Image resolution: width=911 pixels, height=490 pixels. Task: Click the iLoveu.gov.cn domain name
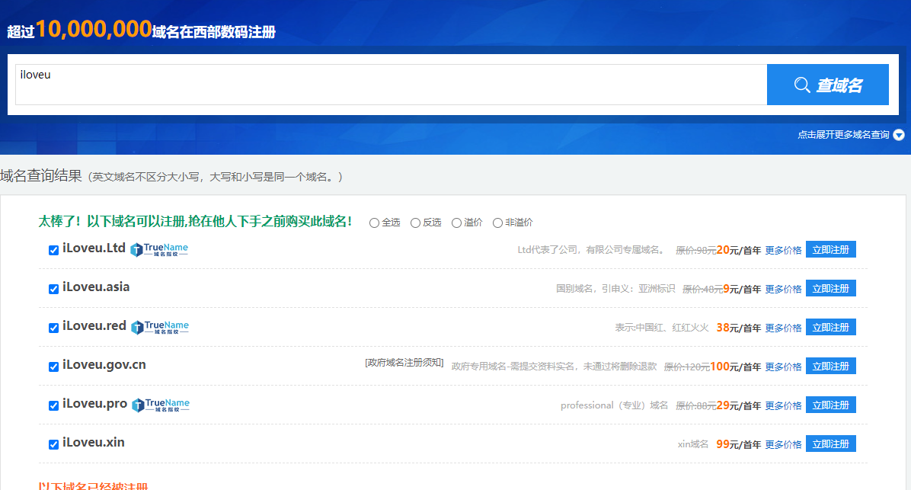pos(104,365)
